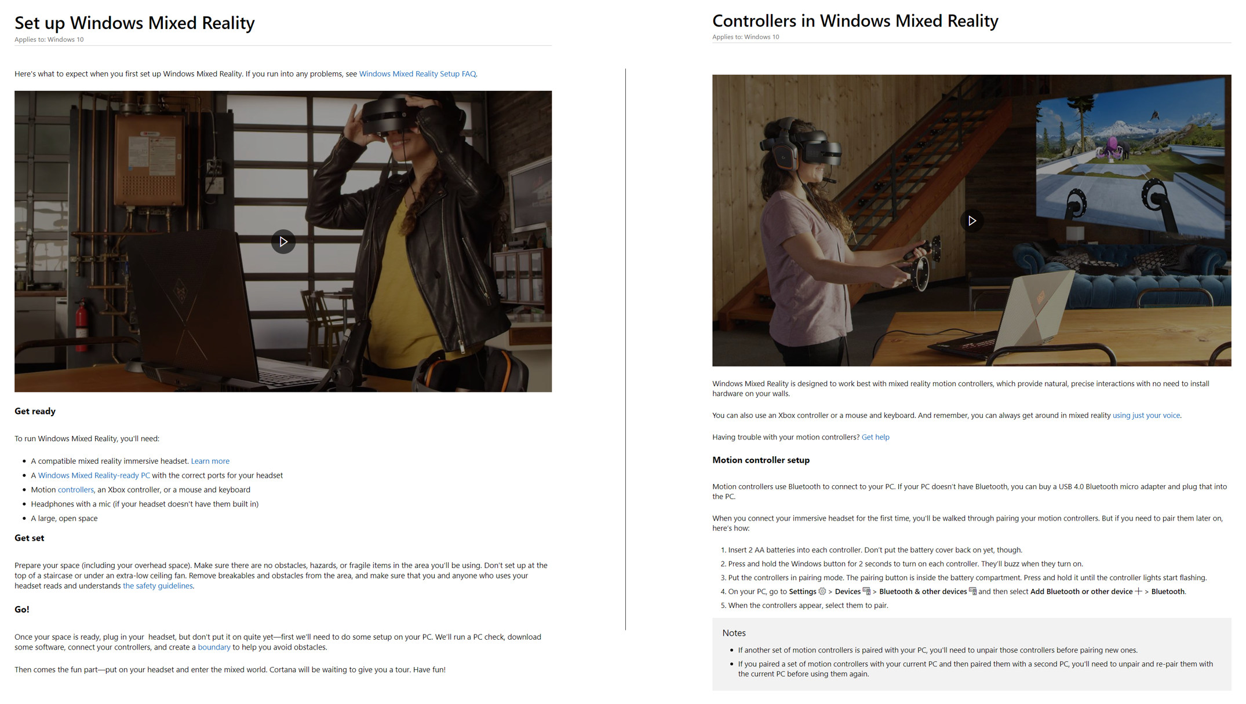
Task: Follow the controllers link in requirements list
Action: [x=75, y=490]
